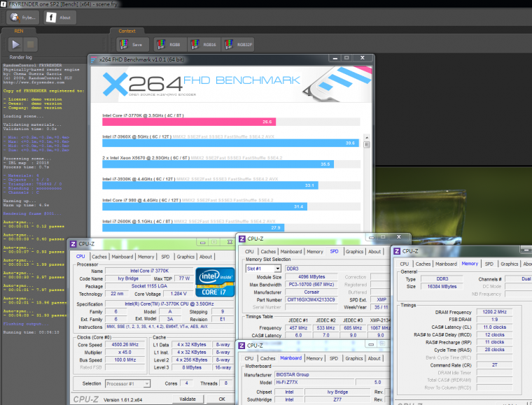Click the Validate button
Viewport: 532px width, 405px height.
click(188, 399)
